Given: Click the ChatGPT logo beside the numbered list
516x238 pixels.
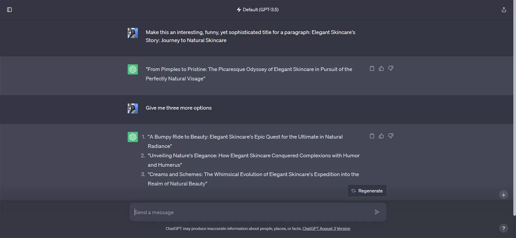Looking at the screenshot, I should [x=133, y=137].
